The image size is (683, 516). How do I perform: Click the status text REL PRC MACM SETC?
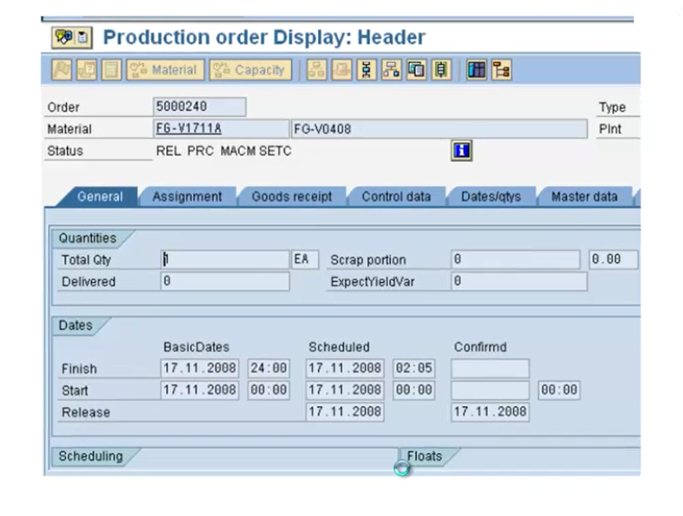pos(224,150)
